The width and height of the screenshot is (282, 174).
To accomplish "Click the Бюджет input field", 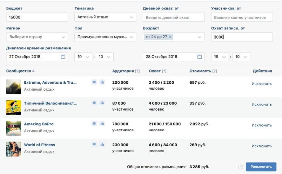I will (37, 17).
